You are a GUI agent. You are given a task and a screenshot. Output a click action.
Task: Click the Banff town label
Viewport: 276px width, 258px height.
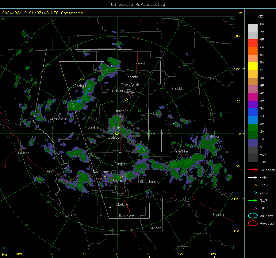tap(51, 171)
